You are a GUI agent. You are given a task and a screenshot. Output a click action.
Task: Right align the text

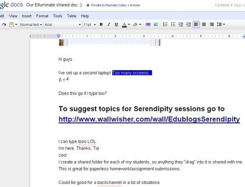[212, 25]
